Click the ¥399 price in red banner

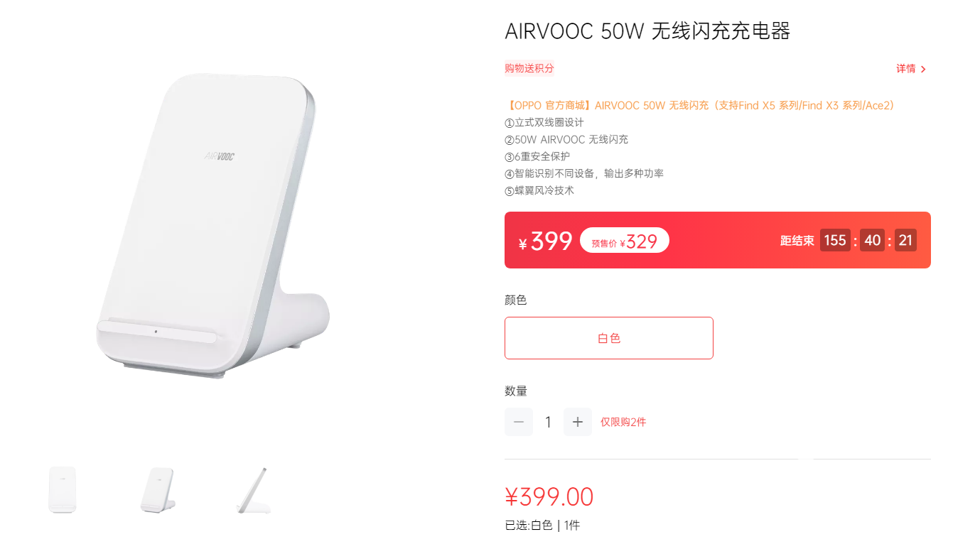546,241
